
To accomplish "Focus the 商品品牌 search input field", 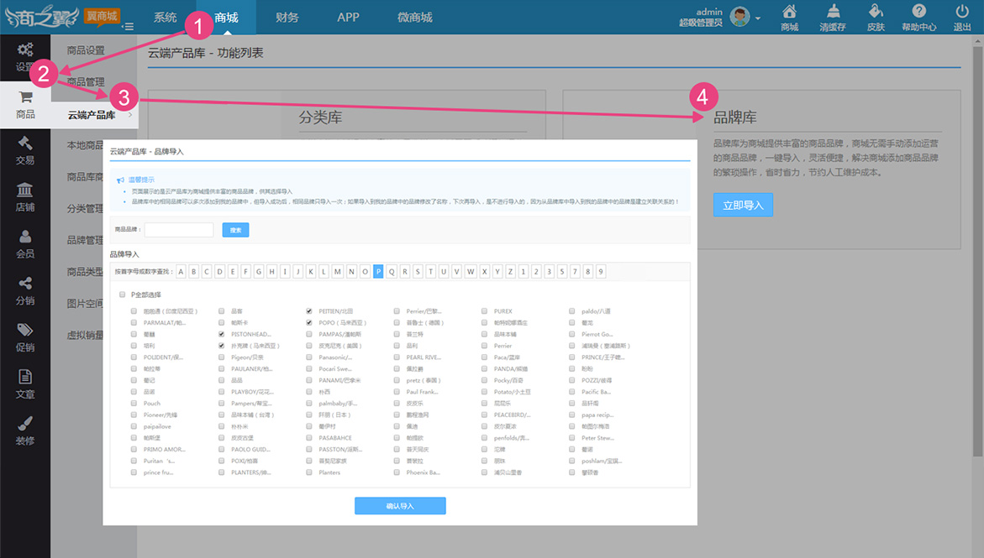I will point(179,230).
